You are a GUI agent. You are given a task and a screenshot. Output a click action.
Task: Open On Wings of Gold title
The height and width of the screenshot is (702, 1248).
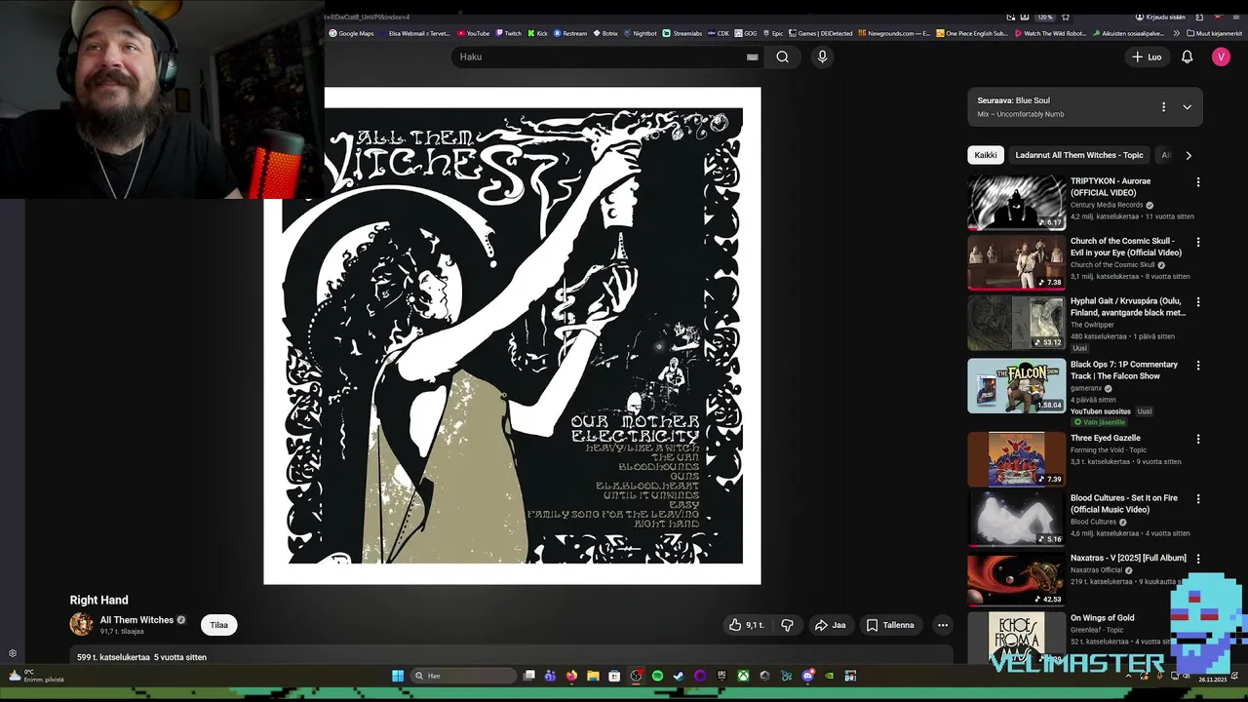1102,618
